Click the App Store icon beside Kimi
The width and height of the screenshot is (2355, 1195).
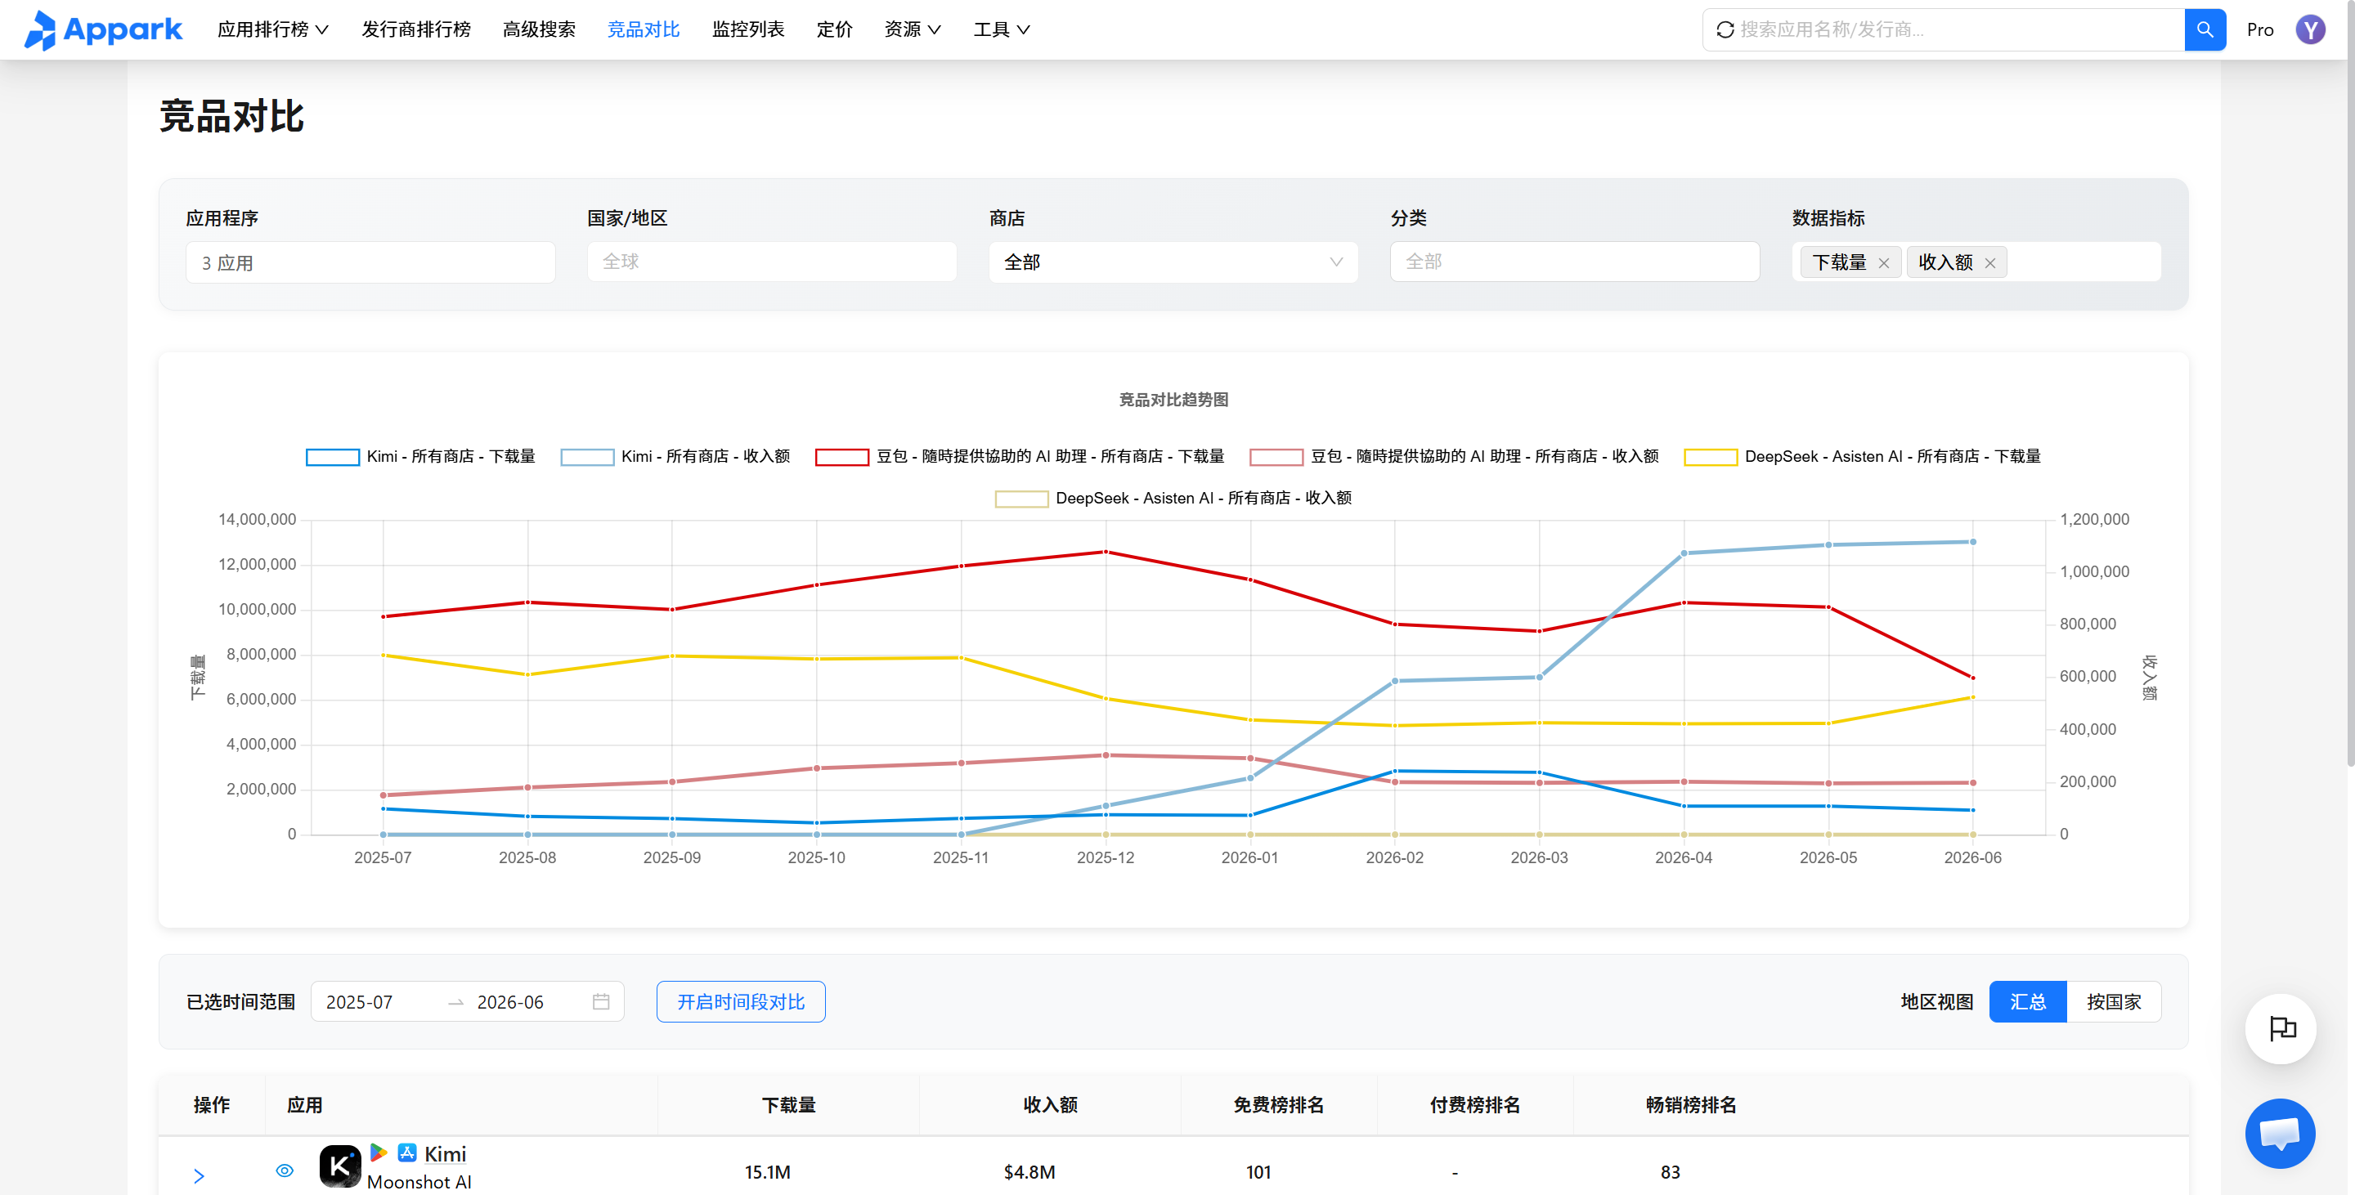[407, 1152]
